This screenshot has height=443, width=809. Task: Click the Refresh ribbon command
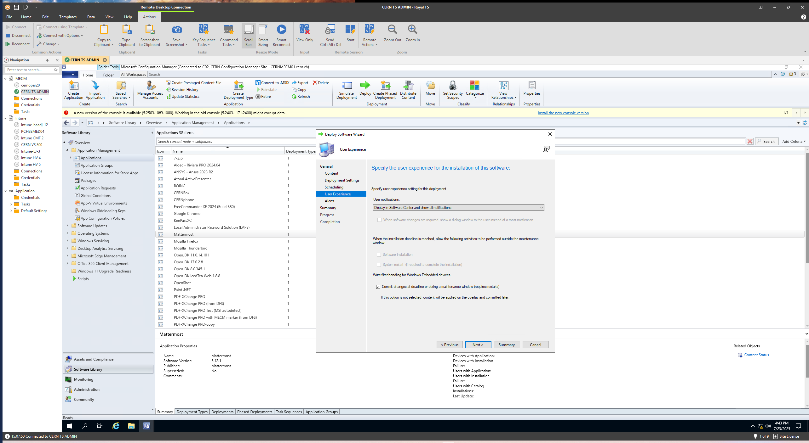pos(301,97)
